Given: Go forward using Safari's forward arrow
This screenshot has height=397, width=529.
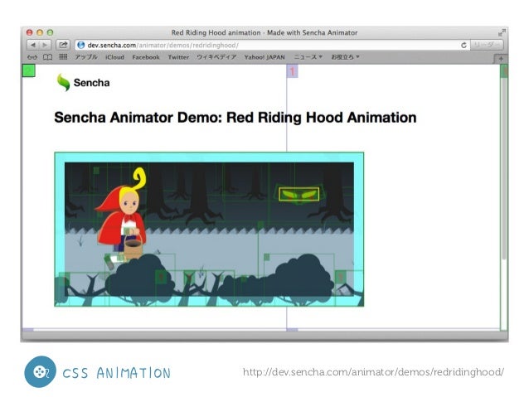Looking at the screenshot, I should (x=45, y=45).
